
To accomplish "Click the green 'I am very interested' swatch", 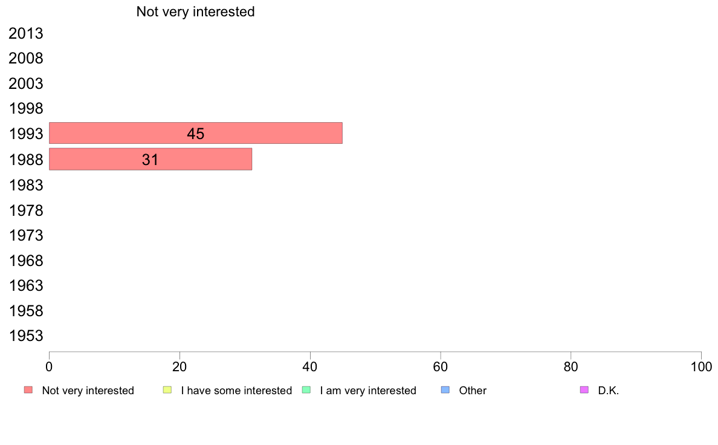I will coord(306,390).
